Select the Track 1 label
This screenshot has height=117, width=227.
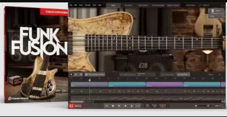coord(211,75)
